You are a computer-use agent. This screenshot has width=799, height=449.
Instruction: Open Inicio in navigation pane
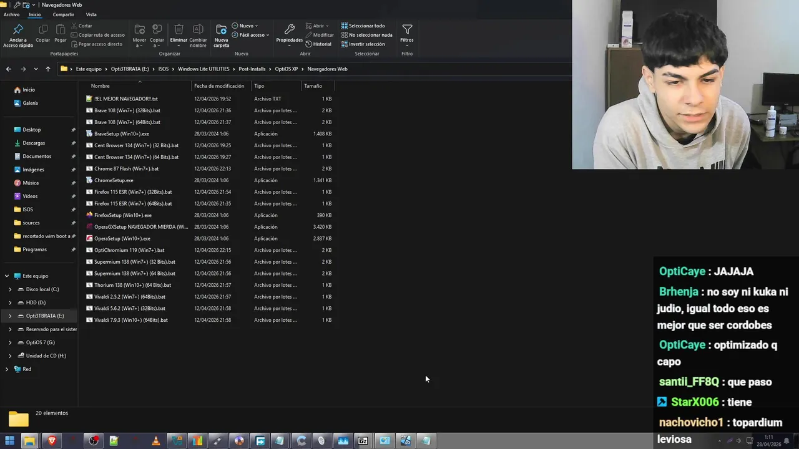click(x=29, y=90)
